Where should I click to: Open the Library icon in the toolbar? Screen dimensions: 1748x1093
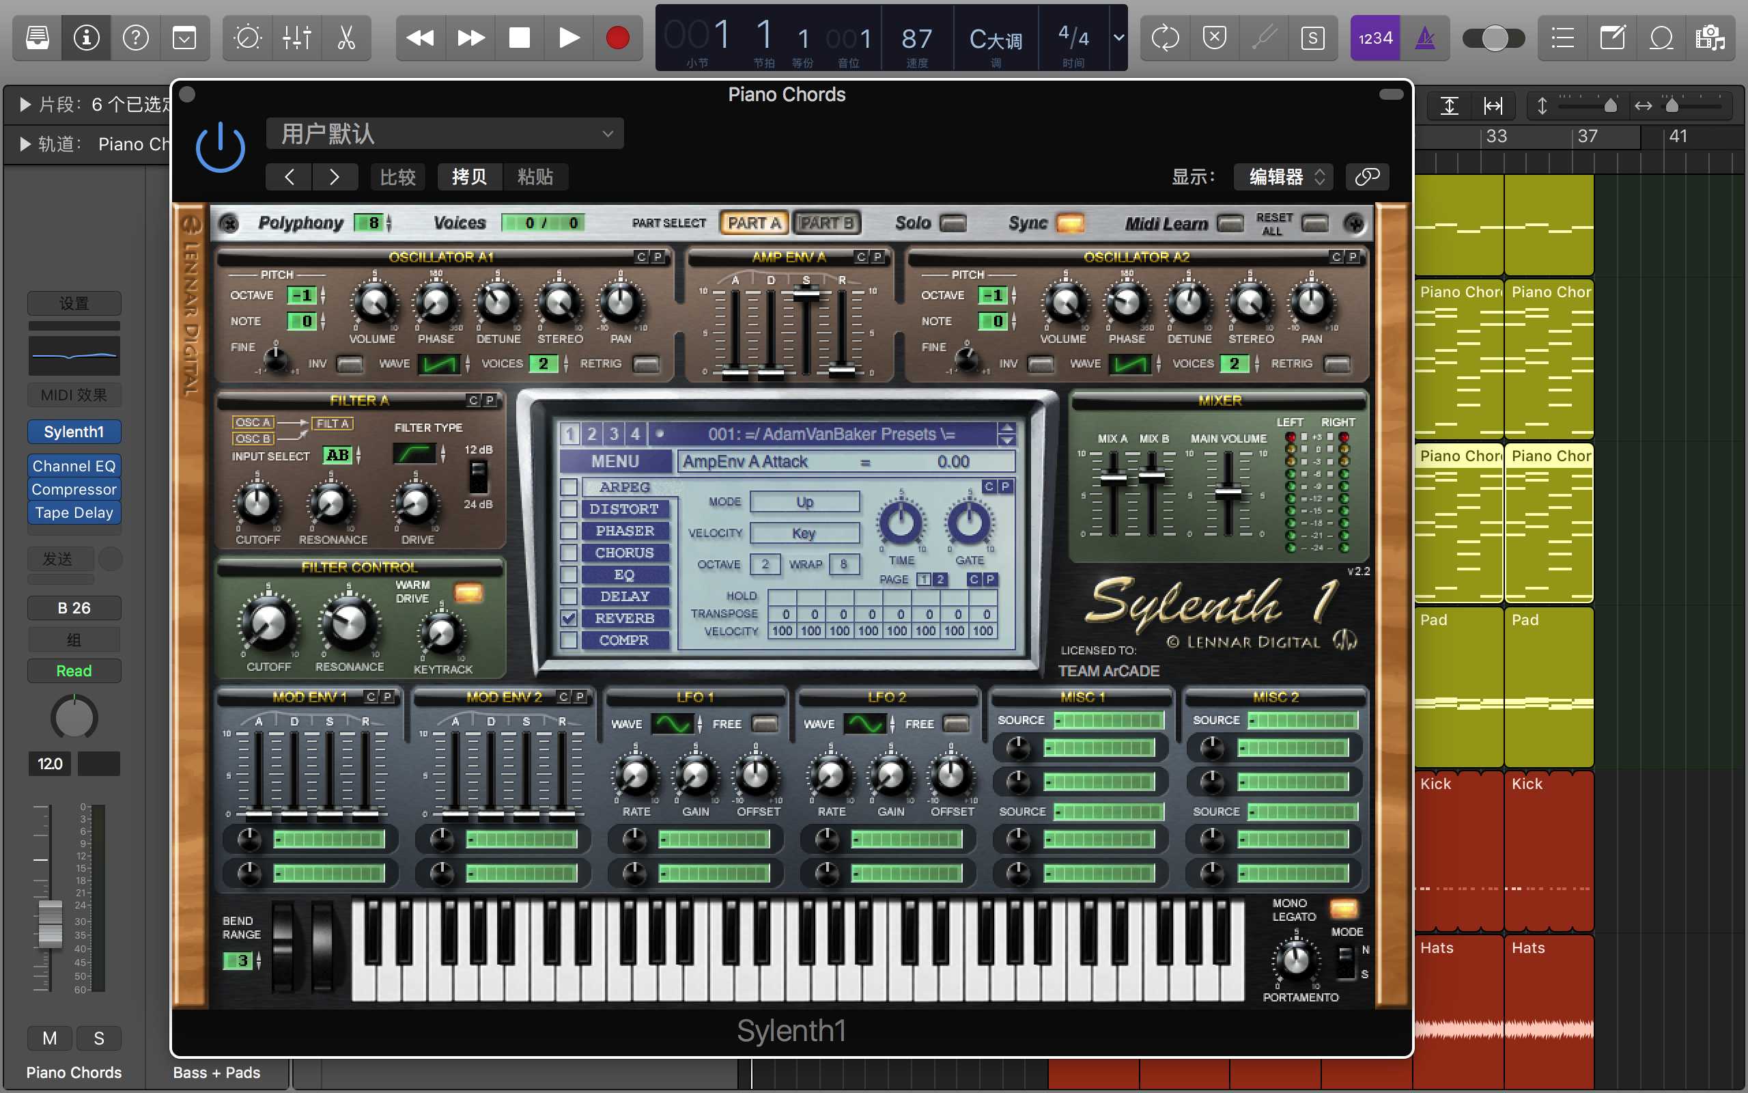pos(38,38)
